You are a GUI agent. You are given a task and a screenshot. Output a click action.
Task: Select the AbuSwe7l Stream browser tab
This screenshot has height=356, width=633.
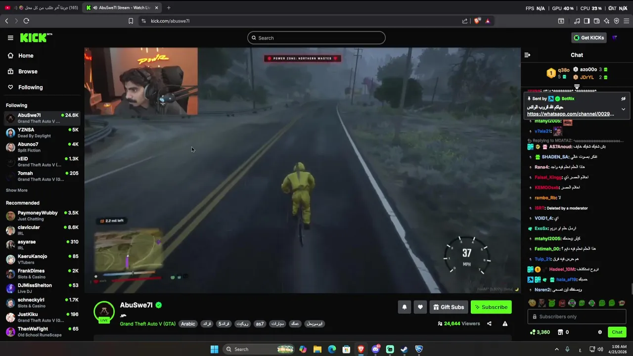point(123,7)
